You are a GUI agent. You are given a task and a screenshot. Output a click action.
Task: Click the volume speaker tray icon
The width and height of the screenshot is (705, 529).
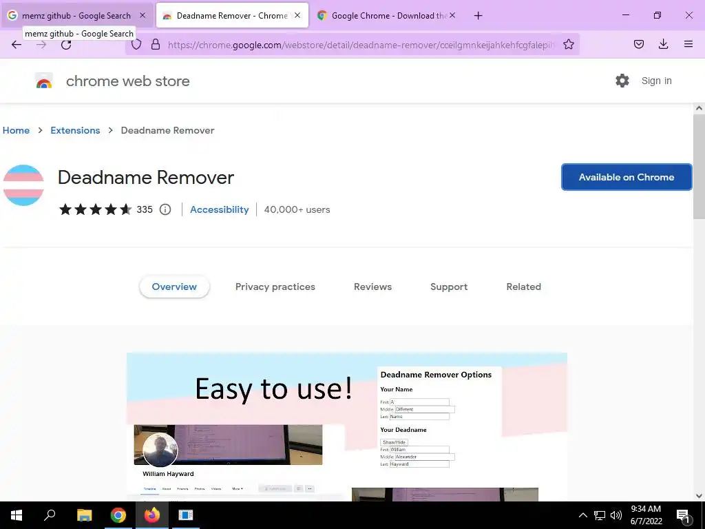(616, 515)
